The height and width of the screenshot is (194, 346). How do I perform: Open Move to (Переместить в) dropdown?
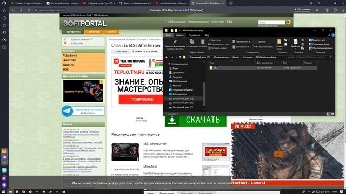click(x=241, y=41)
